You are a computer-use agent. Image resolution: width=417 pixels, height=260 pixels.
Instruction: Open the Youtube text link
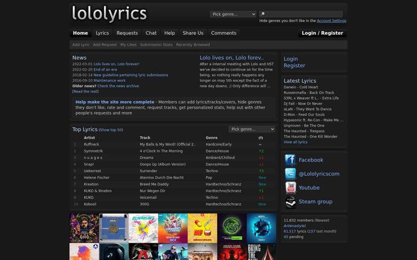(x=309, y=188)
